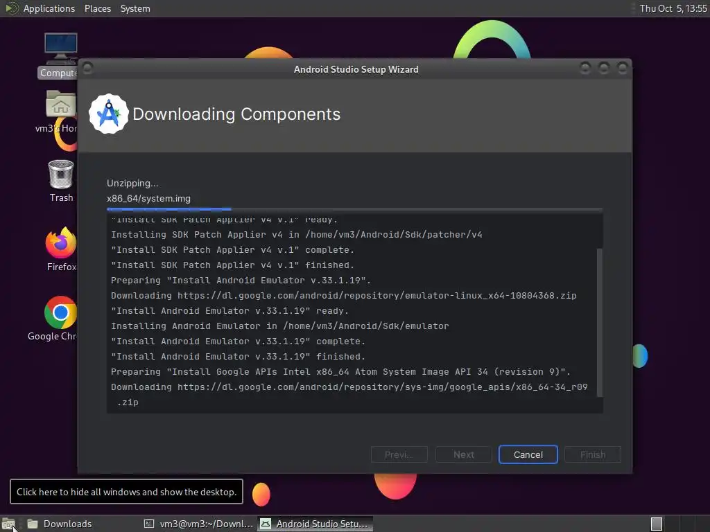Click the disabled Next button
Viewport: 710px width, 532px height.
pyautogui.click(x=464, y=454)
